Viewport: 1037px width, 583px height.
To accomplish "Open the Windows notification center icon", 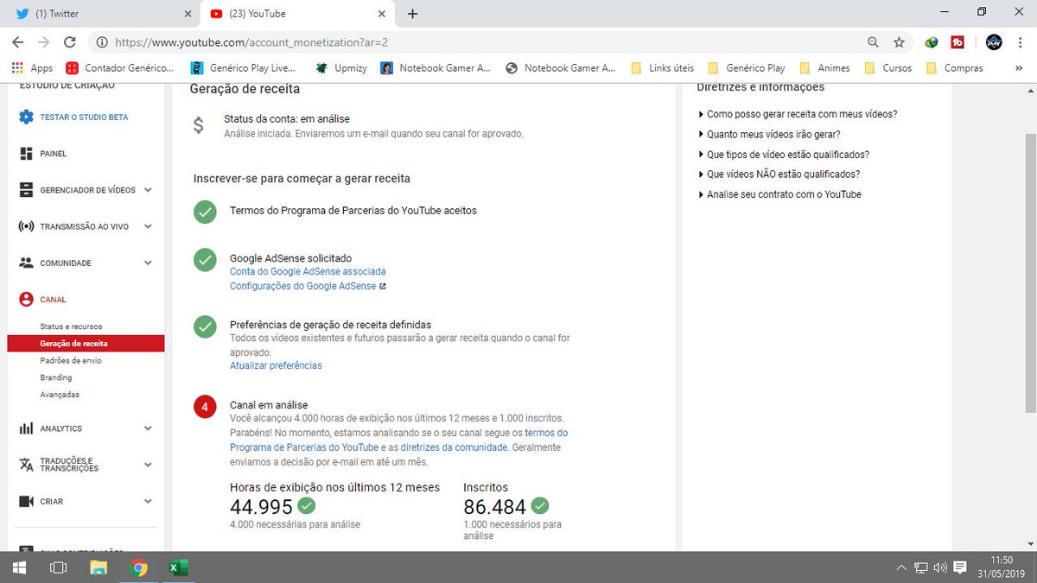I will (x=959, y=567).
